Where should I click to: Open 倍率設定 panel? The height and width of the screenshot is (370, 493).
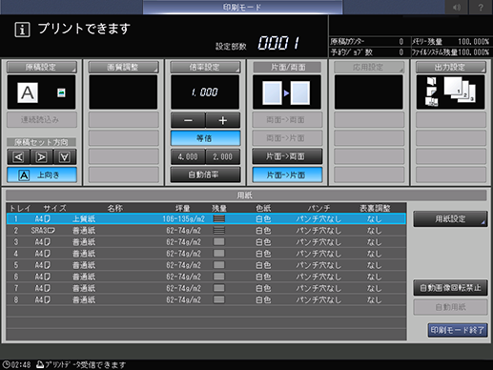[x=205, y=67]
